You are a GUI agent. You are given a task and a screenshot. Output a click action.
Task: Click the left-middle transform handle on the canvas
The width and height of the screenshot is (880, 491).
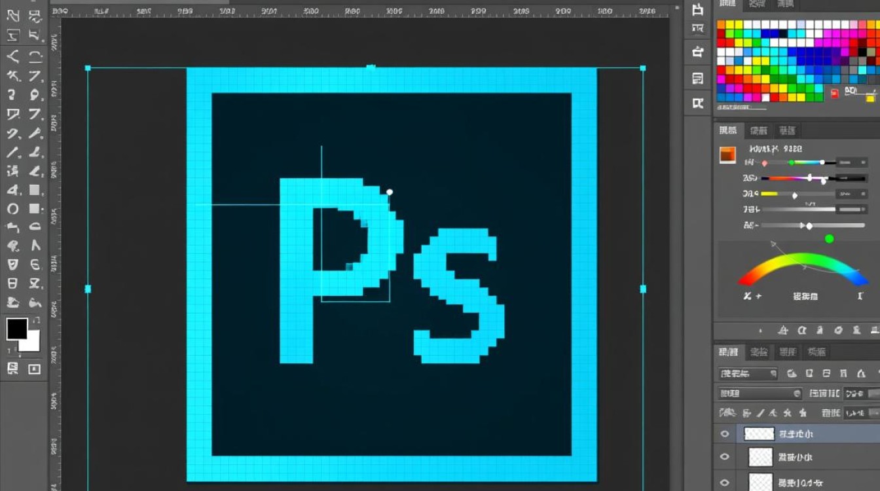[x=88, y=289]
